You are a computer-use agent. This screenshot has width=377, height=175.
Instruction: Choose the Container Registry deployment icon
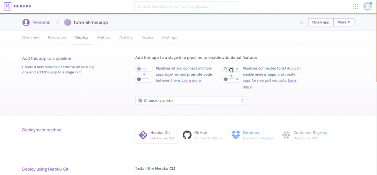286,135
